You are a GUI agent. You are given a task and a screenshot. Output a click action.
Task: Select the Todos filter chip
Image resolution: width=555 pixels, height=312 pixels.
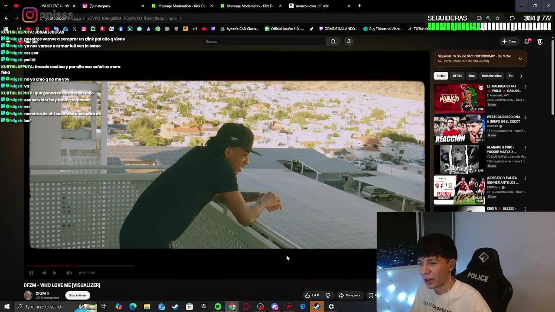point(441,76)
